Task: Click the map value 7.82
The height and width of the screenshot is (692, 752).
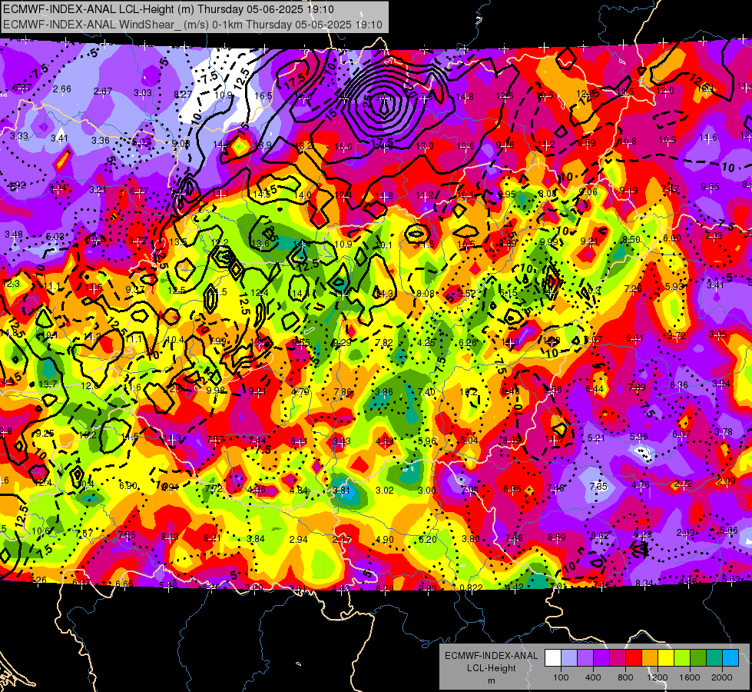Action: 383,342
